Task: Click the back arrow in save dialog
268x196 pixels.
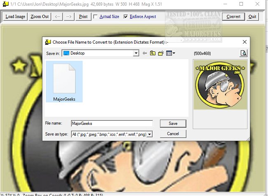Action: click(x=145, y=53)
